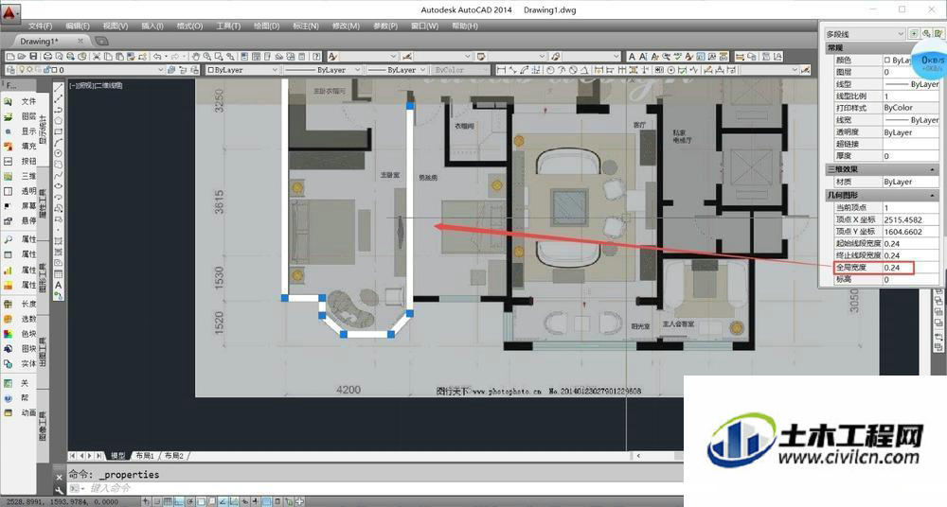
Task: Select the Text A tool in draw toolbar
Action: 59,285
